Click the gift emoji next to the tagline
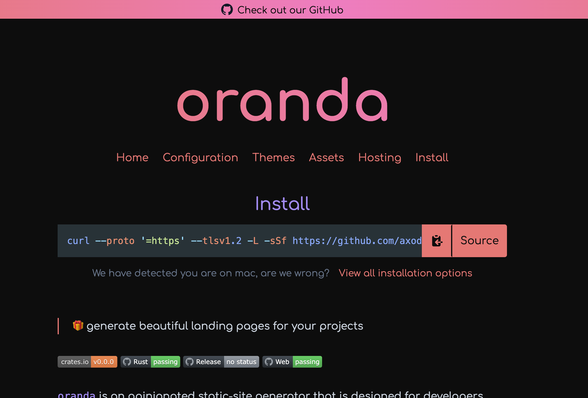588x398 pixels. [x=78, y=325]
